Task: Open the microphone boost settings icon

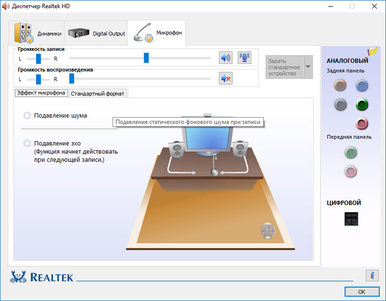Action: tap(244, 58)
